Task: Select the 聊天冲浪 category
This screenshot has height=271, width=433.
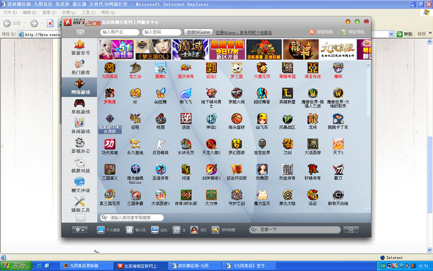Action: click(80, 185)
